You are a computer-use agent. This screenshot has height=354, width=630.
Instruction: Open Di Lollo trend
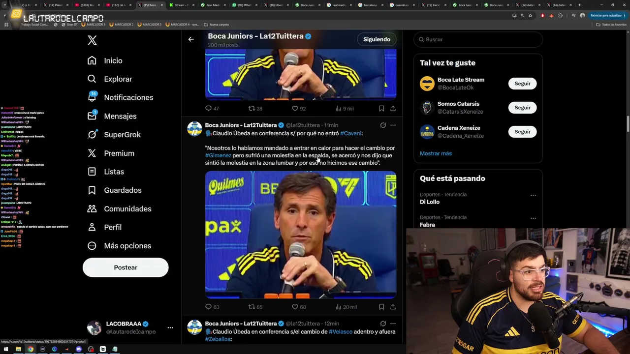coord(430,202)
